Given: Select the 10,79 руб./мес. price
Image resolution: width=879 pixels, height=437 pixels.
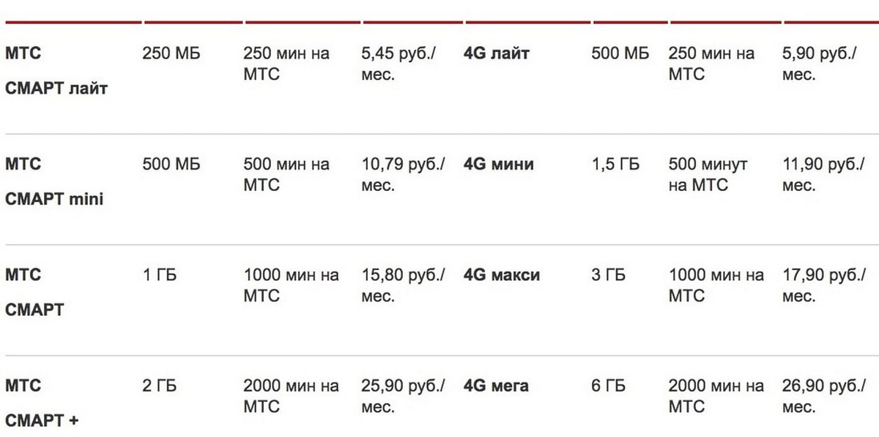Looking at the screenshot, I should (x=404, y=174).
